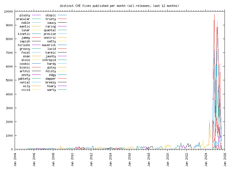Select the 'edgy' legend label
The width and height of the screenshot is (230, 172).
tap(52, 75)
